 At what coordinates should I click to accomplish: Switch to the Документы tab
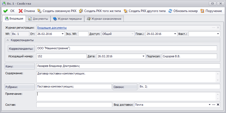point(38,19)
